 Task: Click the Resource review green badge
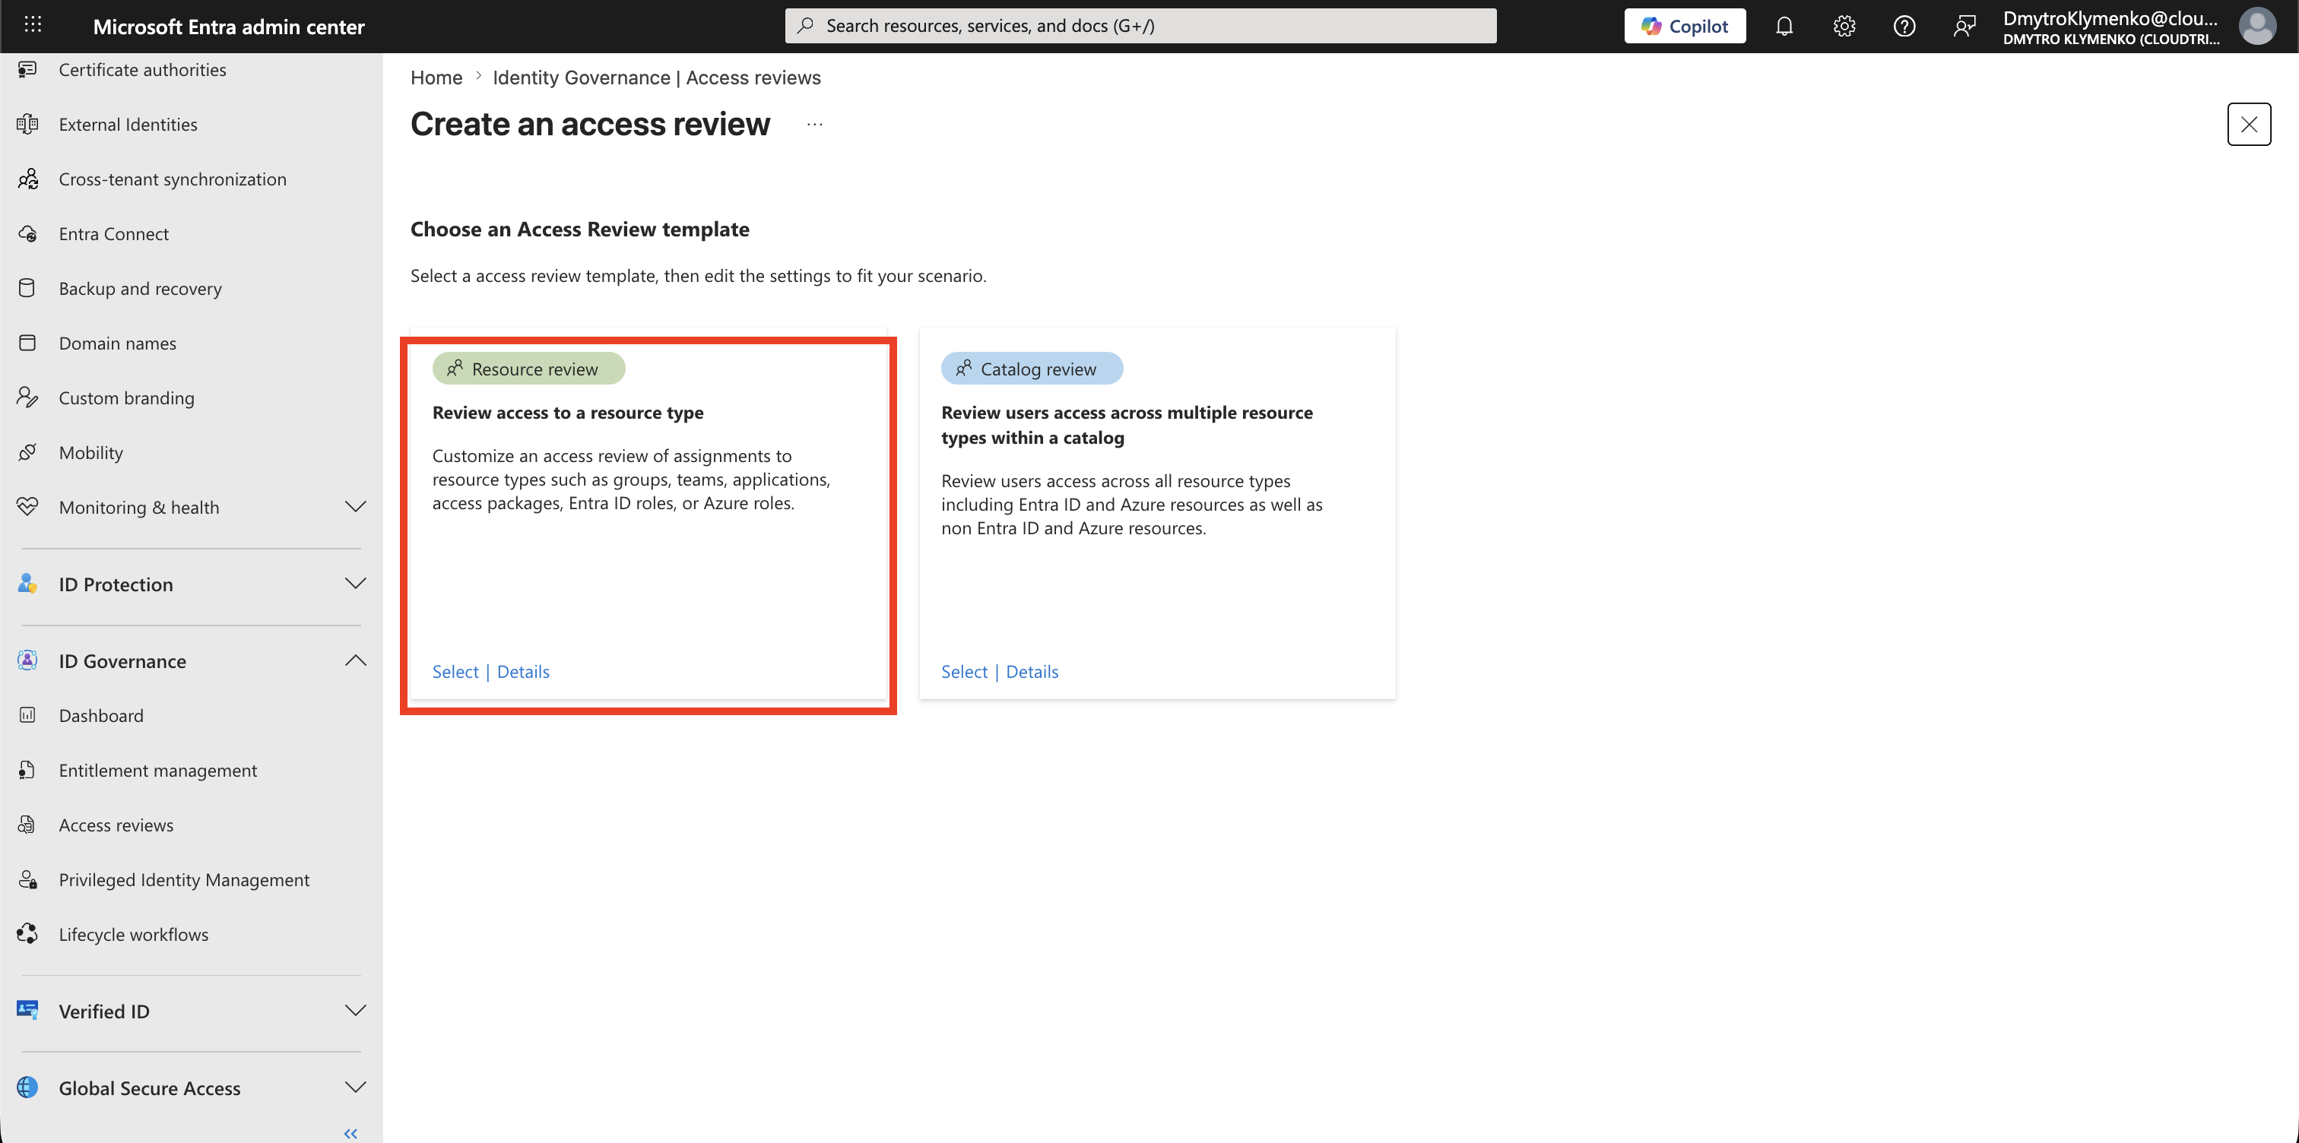tap(528, 369)
